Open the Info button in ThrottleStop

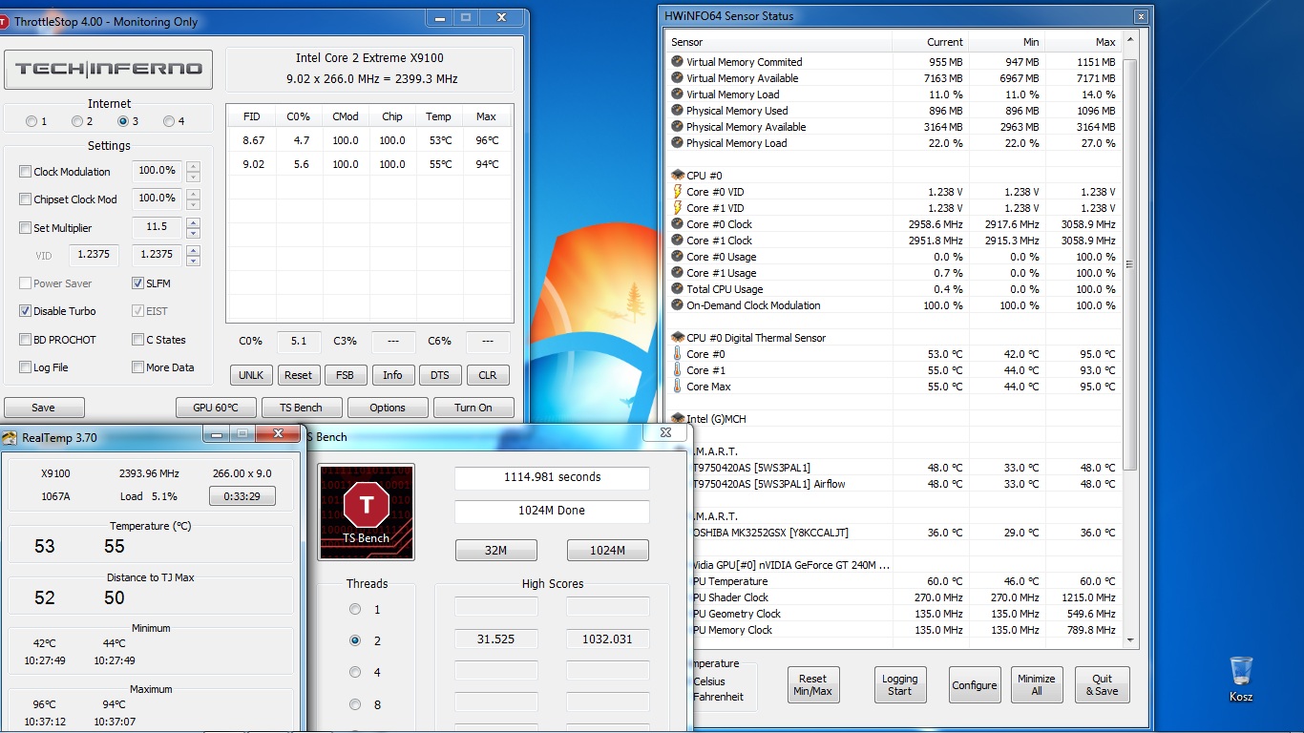(x=392, y=375)
